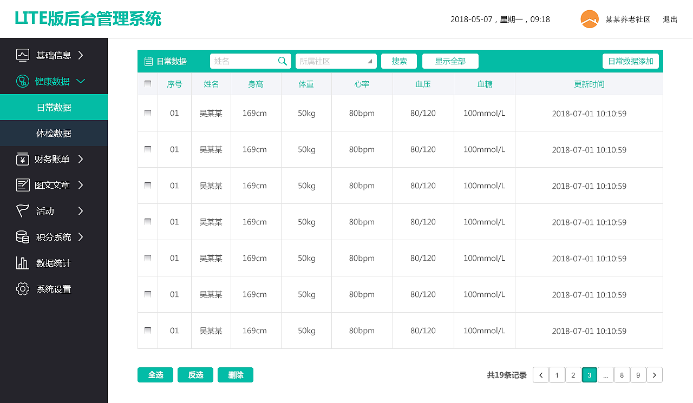Select current page 3 in pagination
This screenshot has width=693, height=403.
(x=590, y=375)
